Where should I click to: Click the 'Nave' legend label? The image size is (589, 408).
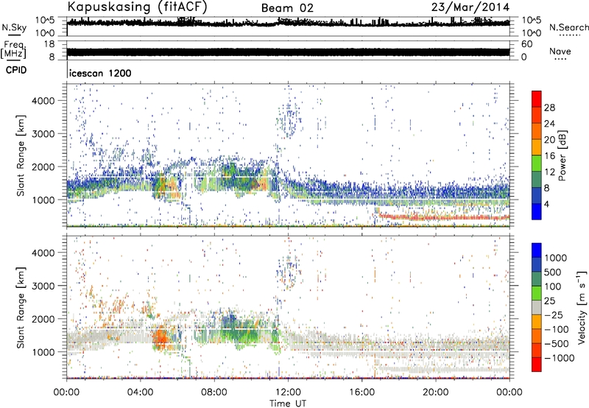click(560, 52)
